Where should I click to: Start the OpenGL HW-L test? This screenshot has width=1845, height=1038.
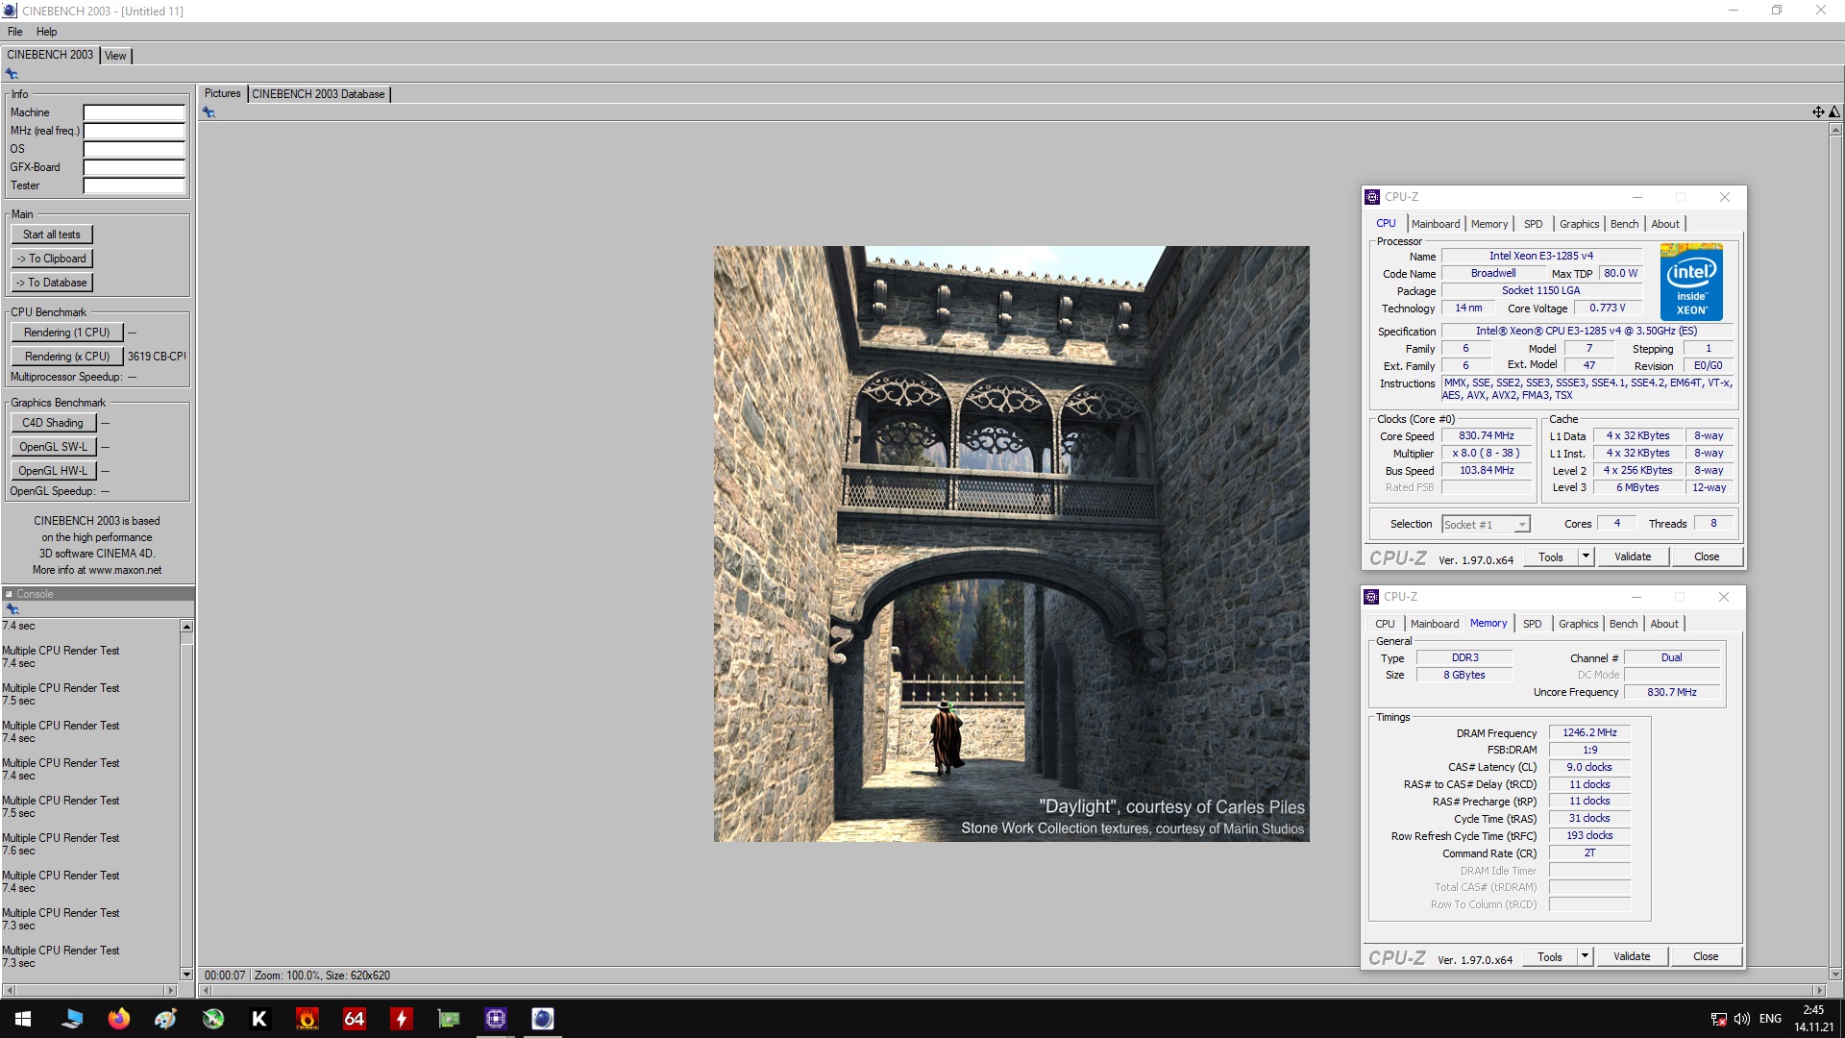pos(54,471)
